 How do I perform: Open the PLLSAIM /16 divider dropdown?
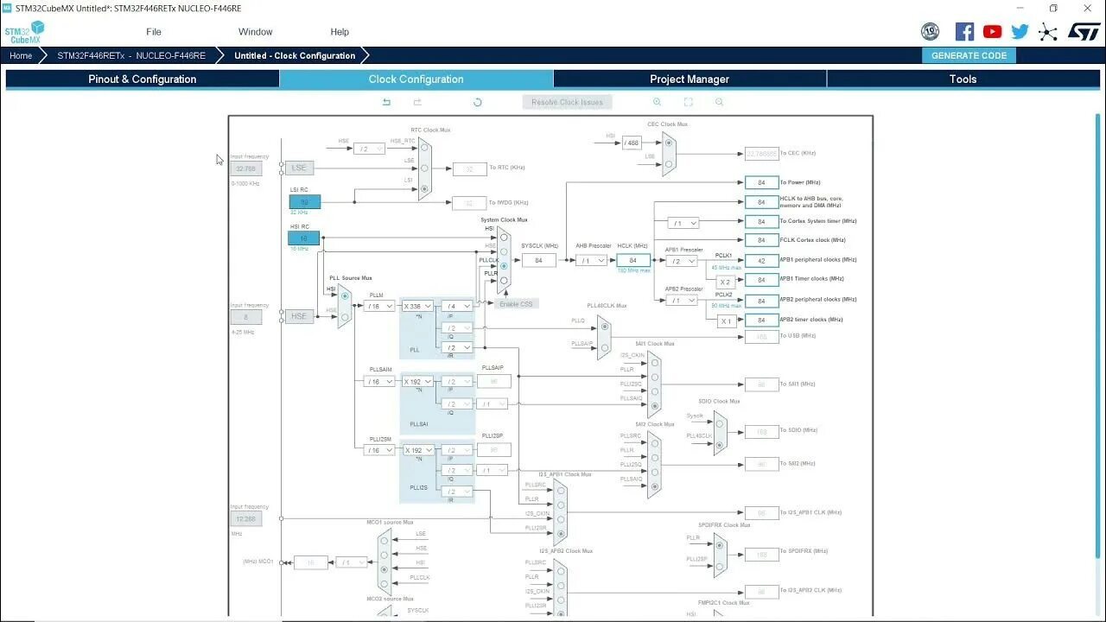click(378, 381)
